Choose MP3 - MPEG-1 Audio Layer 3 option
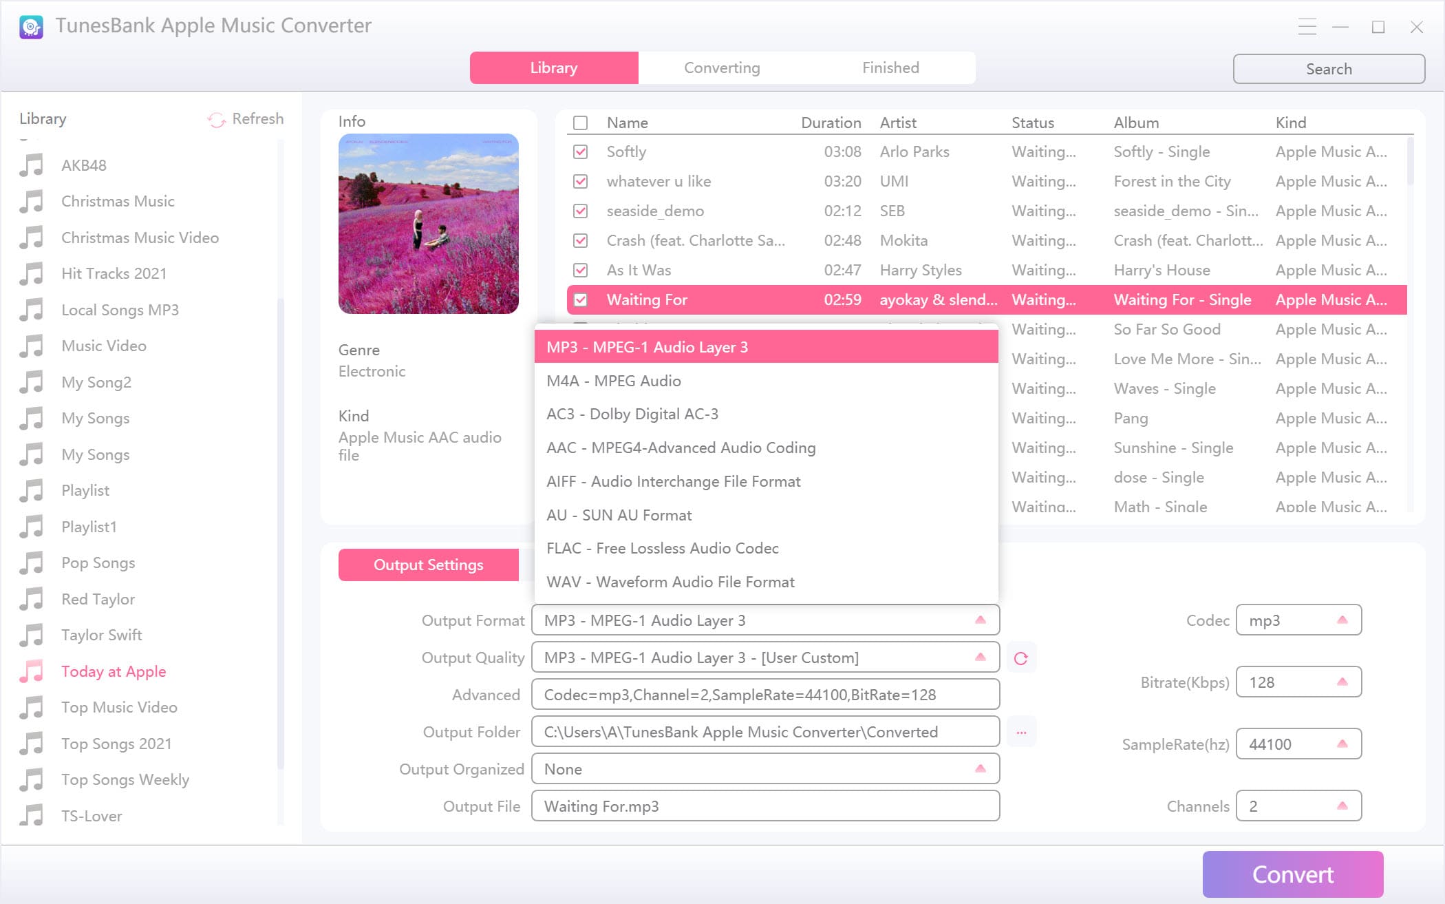This screenshot has width=1445, height=904. point(766,347)
